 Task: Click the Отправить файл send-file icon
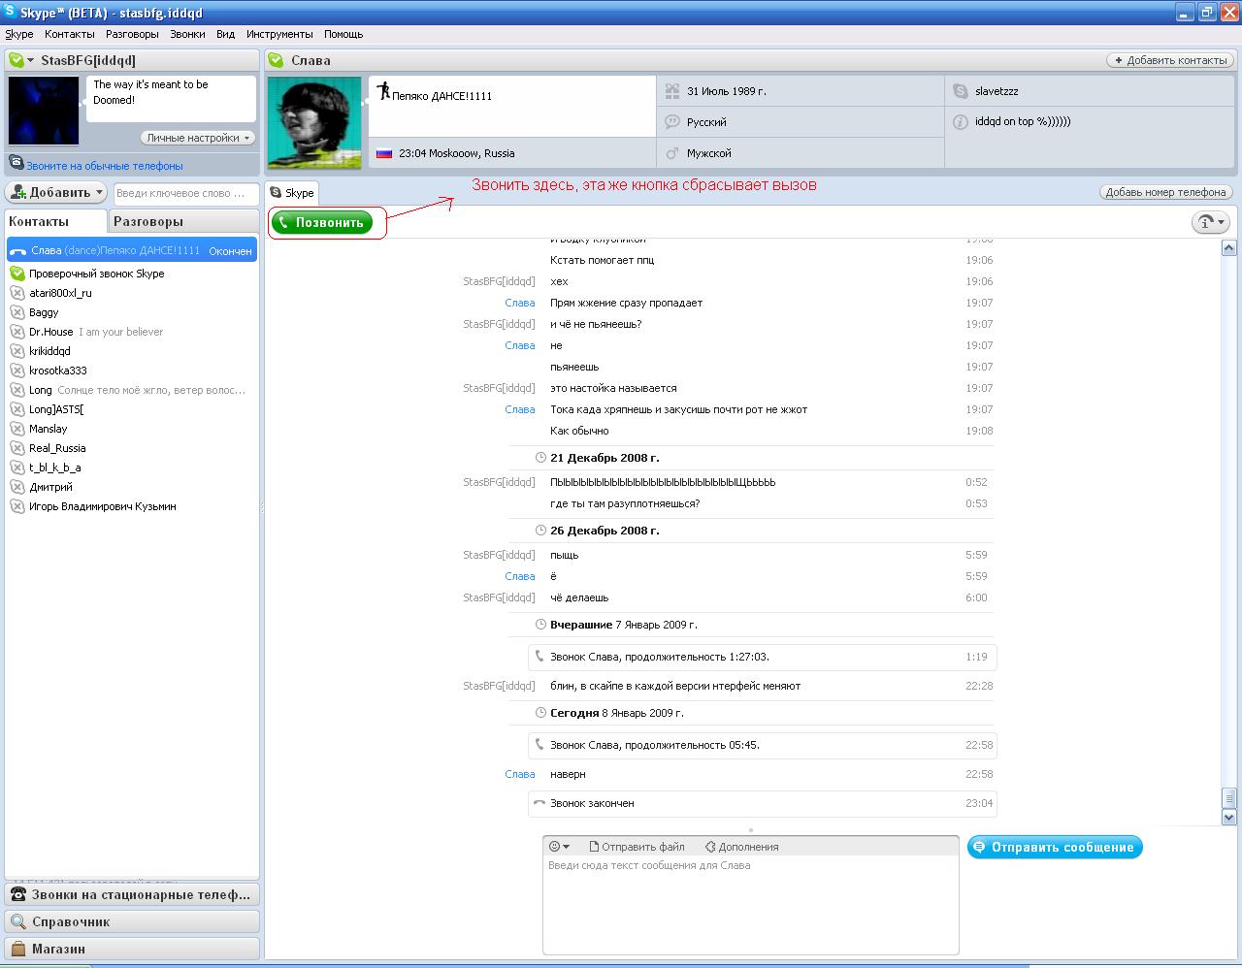point(595,847)
